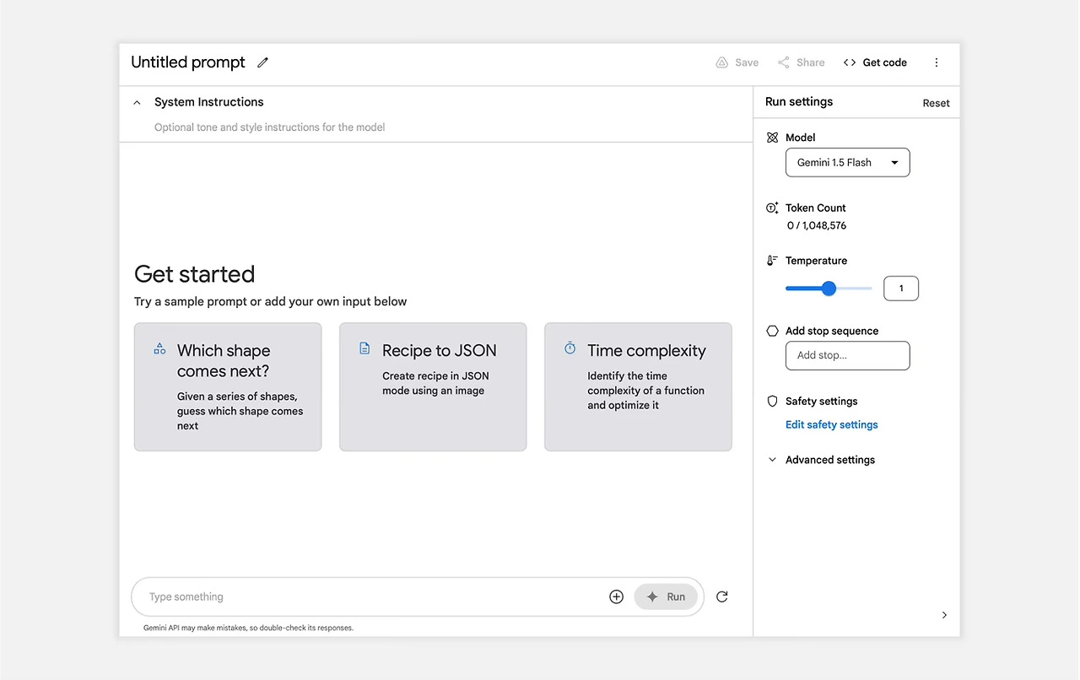
Task: Click the Share button
Action: pyautogui.click(x=802, y=62)
